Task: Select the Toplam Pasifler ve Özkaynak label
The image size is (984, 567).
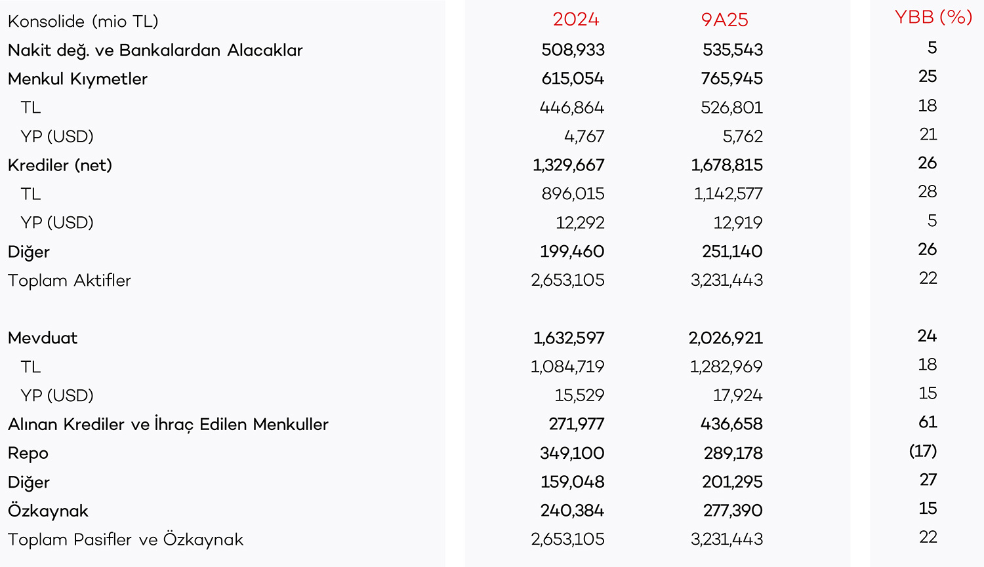Action: pos(125,540)
